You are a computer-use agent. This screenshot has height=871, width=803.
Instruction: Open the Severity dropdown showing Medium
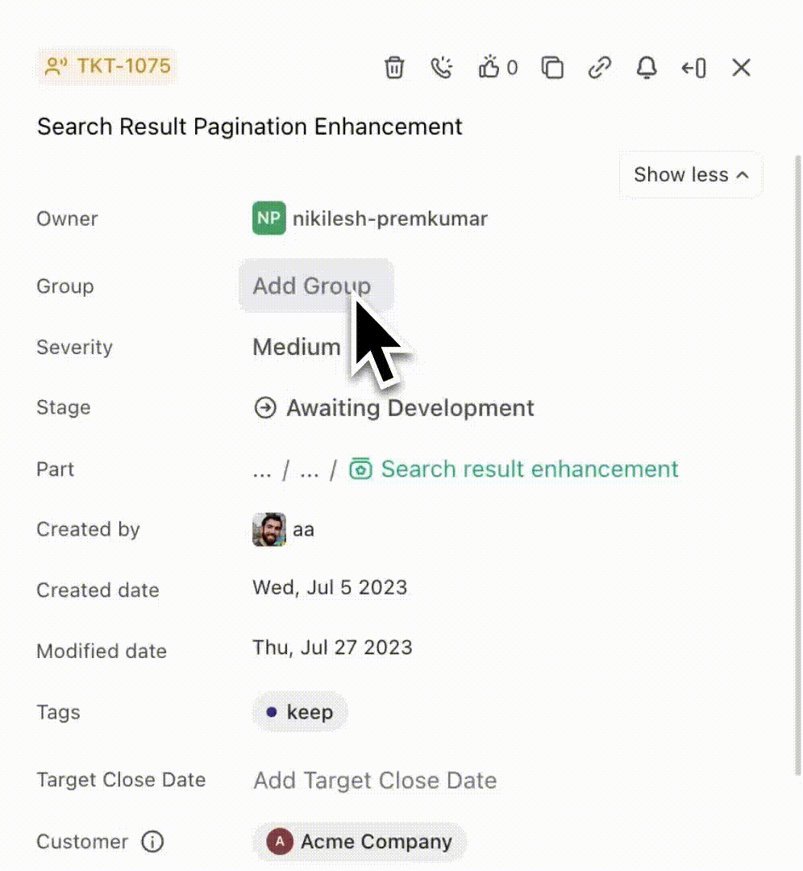pos(297,348)
